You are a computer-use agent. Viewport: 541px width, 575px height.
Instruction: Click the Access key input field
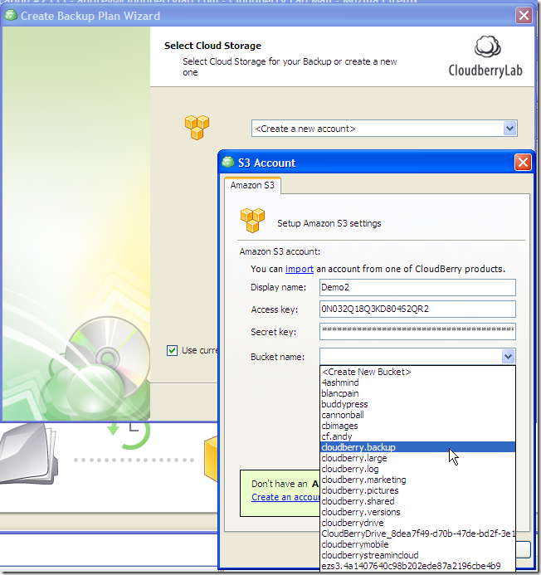[x=417, y=309]
